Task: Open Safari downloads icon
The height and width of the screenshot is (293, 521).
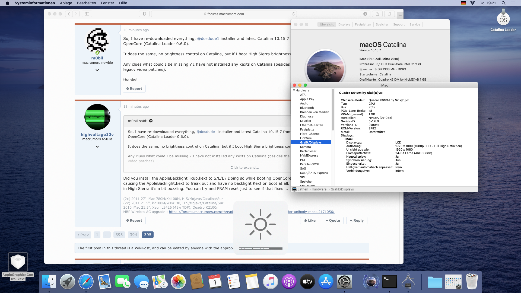Action: coord(365,14)
